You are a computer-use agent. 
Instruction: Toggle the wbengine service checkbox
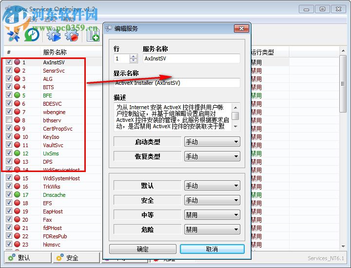(9, 112)
